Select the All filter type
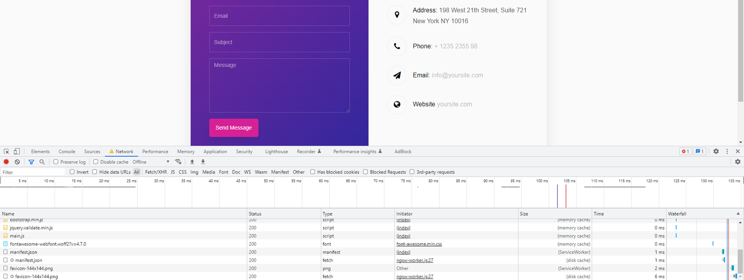The height and width of the screenshot is (280, 744). click(x=137, y=172)
